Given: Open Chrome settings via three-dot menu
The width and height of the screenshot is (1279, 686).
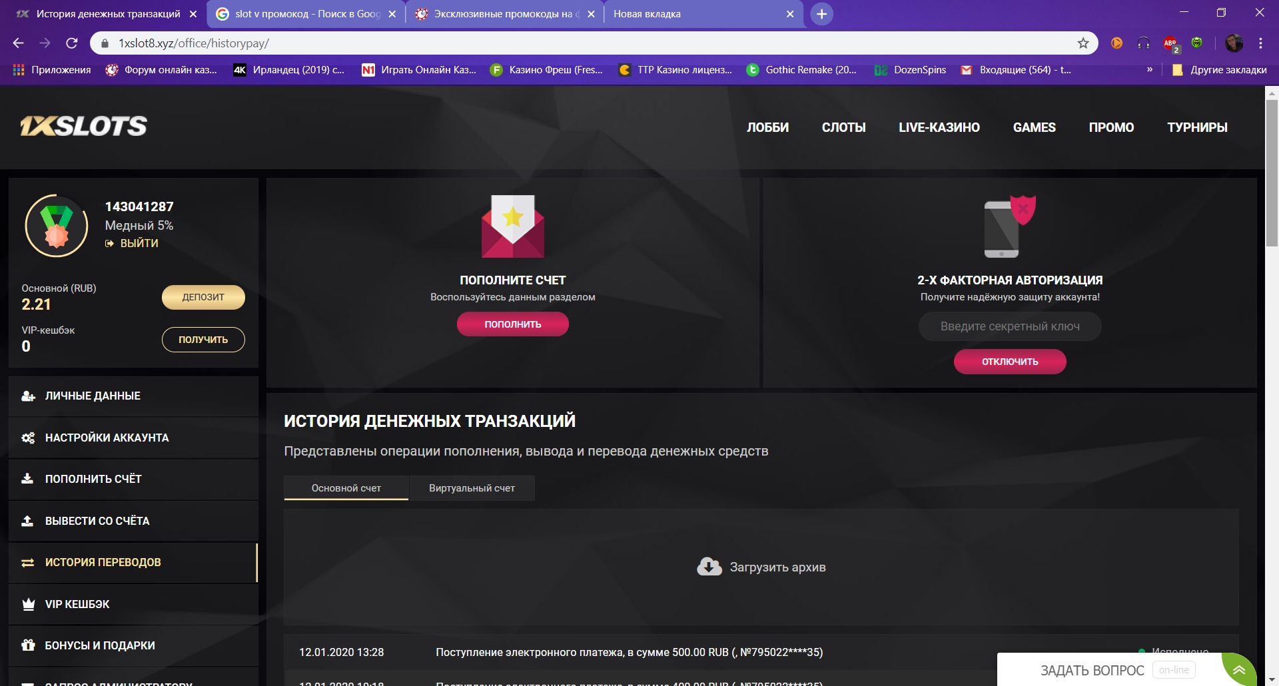Looking at the screenshot, I should click(x=1260, y=43).
